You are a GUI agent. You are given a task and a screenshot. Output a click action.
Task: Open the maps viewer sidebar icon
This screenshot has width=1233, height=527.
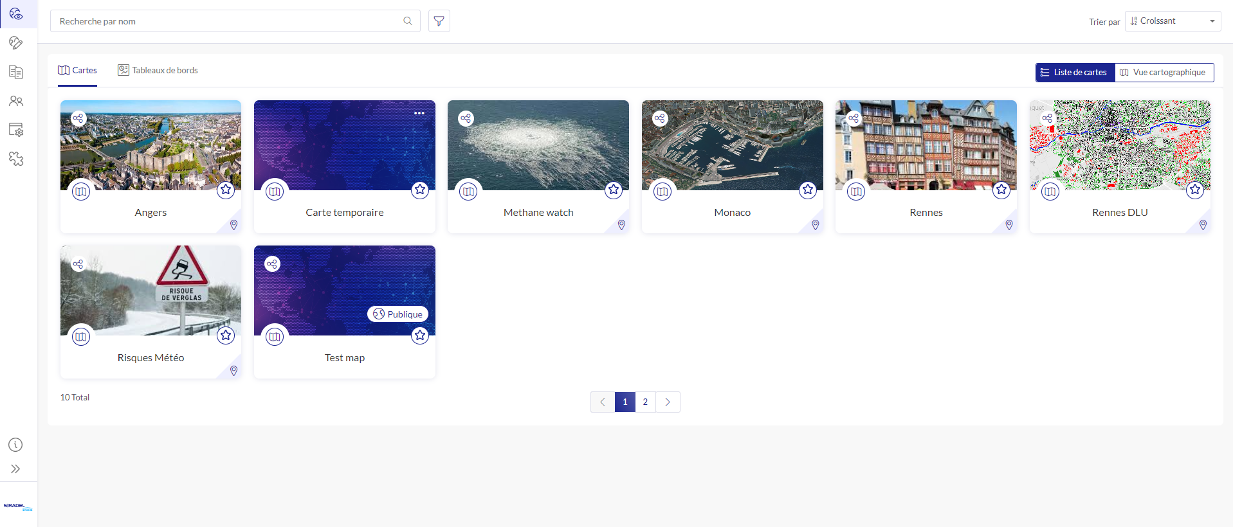pos(16,13)
